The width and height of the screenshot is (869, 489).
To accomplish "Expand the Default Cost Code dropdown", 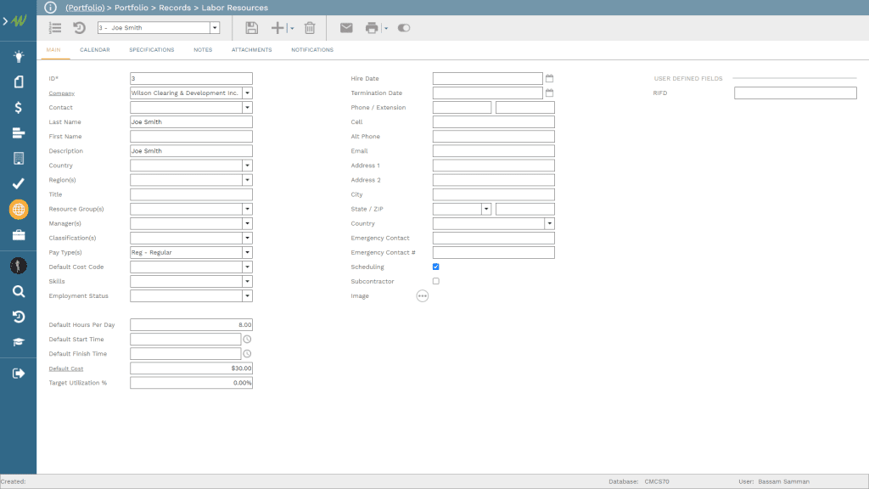I will pos(247,267).
